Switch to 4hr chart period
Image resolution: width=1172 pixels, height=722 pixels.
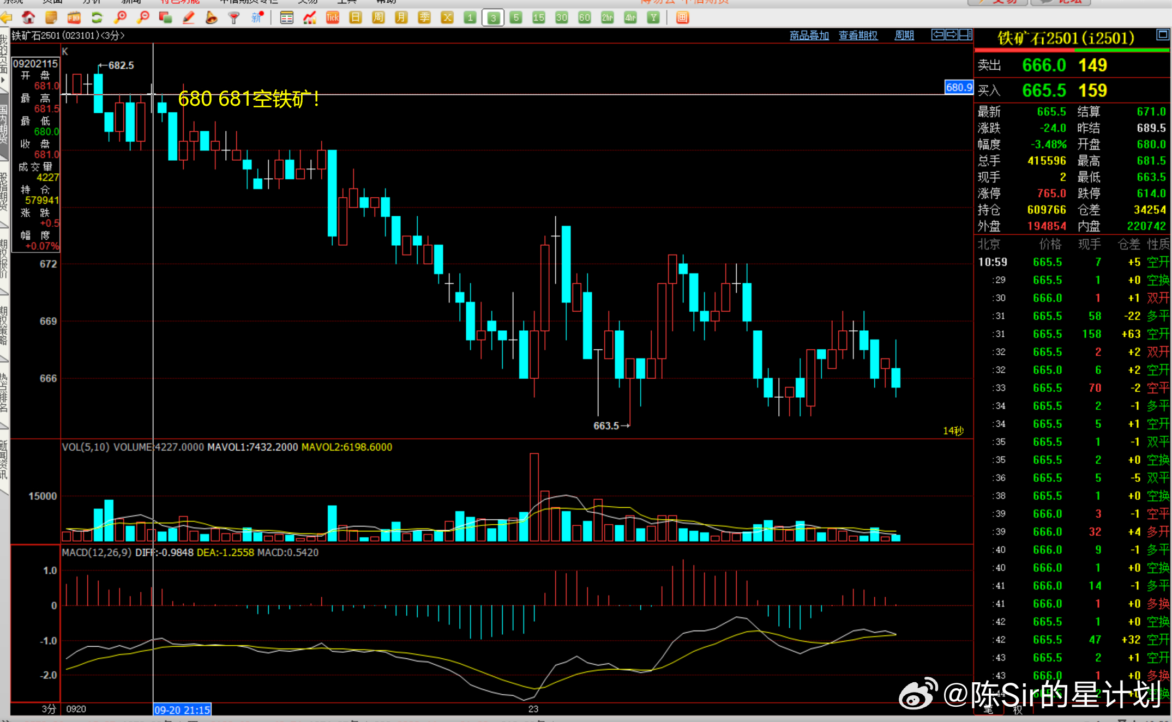click(630, 17)
